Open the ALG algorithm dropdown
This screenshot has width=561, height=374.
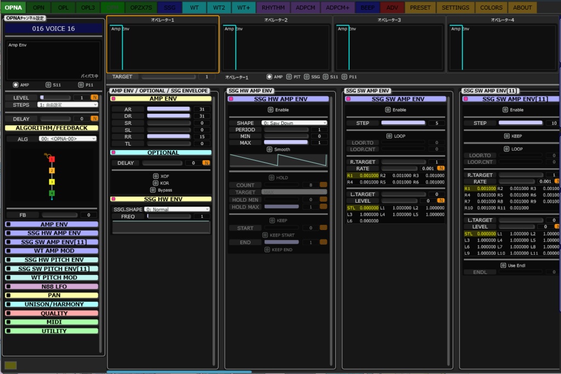click(x=67, y=139)
